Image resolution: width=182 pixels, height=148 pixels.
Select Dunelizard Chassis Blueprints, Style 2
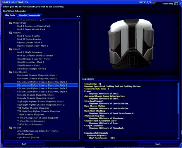[37, 78]
